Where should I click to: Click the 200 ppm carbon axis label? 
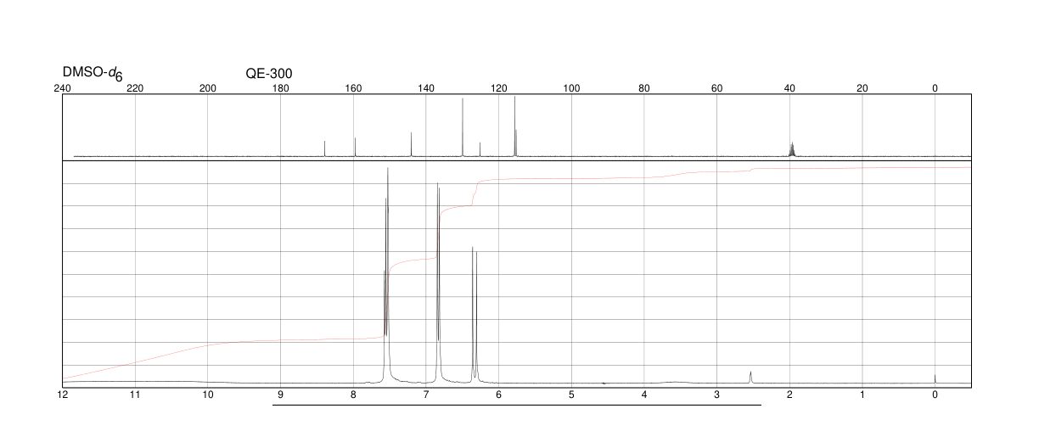(208, 88)
